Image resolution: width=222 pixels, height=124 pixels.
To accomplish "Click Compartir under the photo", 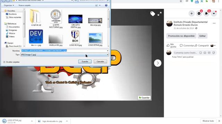I will coord(202,45).
